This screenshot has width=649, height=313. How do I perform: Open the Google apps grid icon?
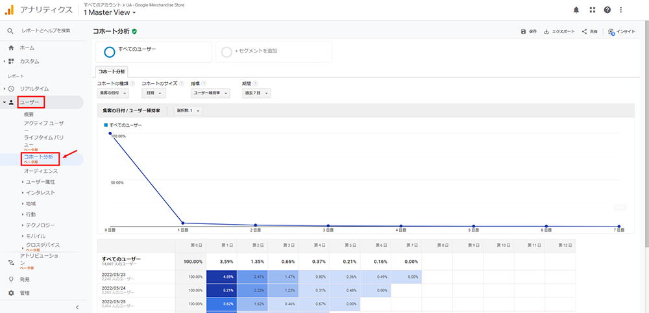point(593,10)
